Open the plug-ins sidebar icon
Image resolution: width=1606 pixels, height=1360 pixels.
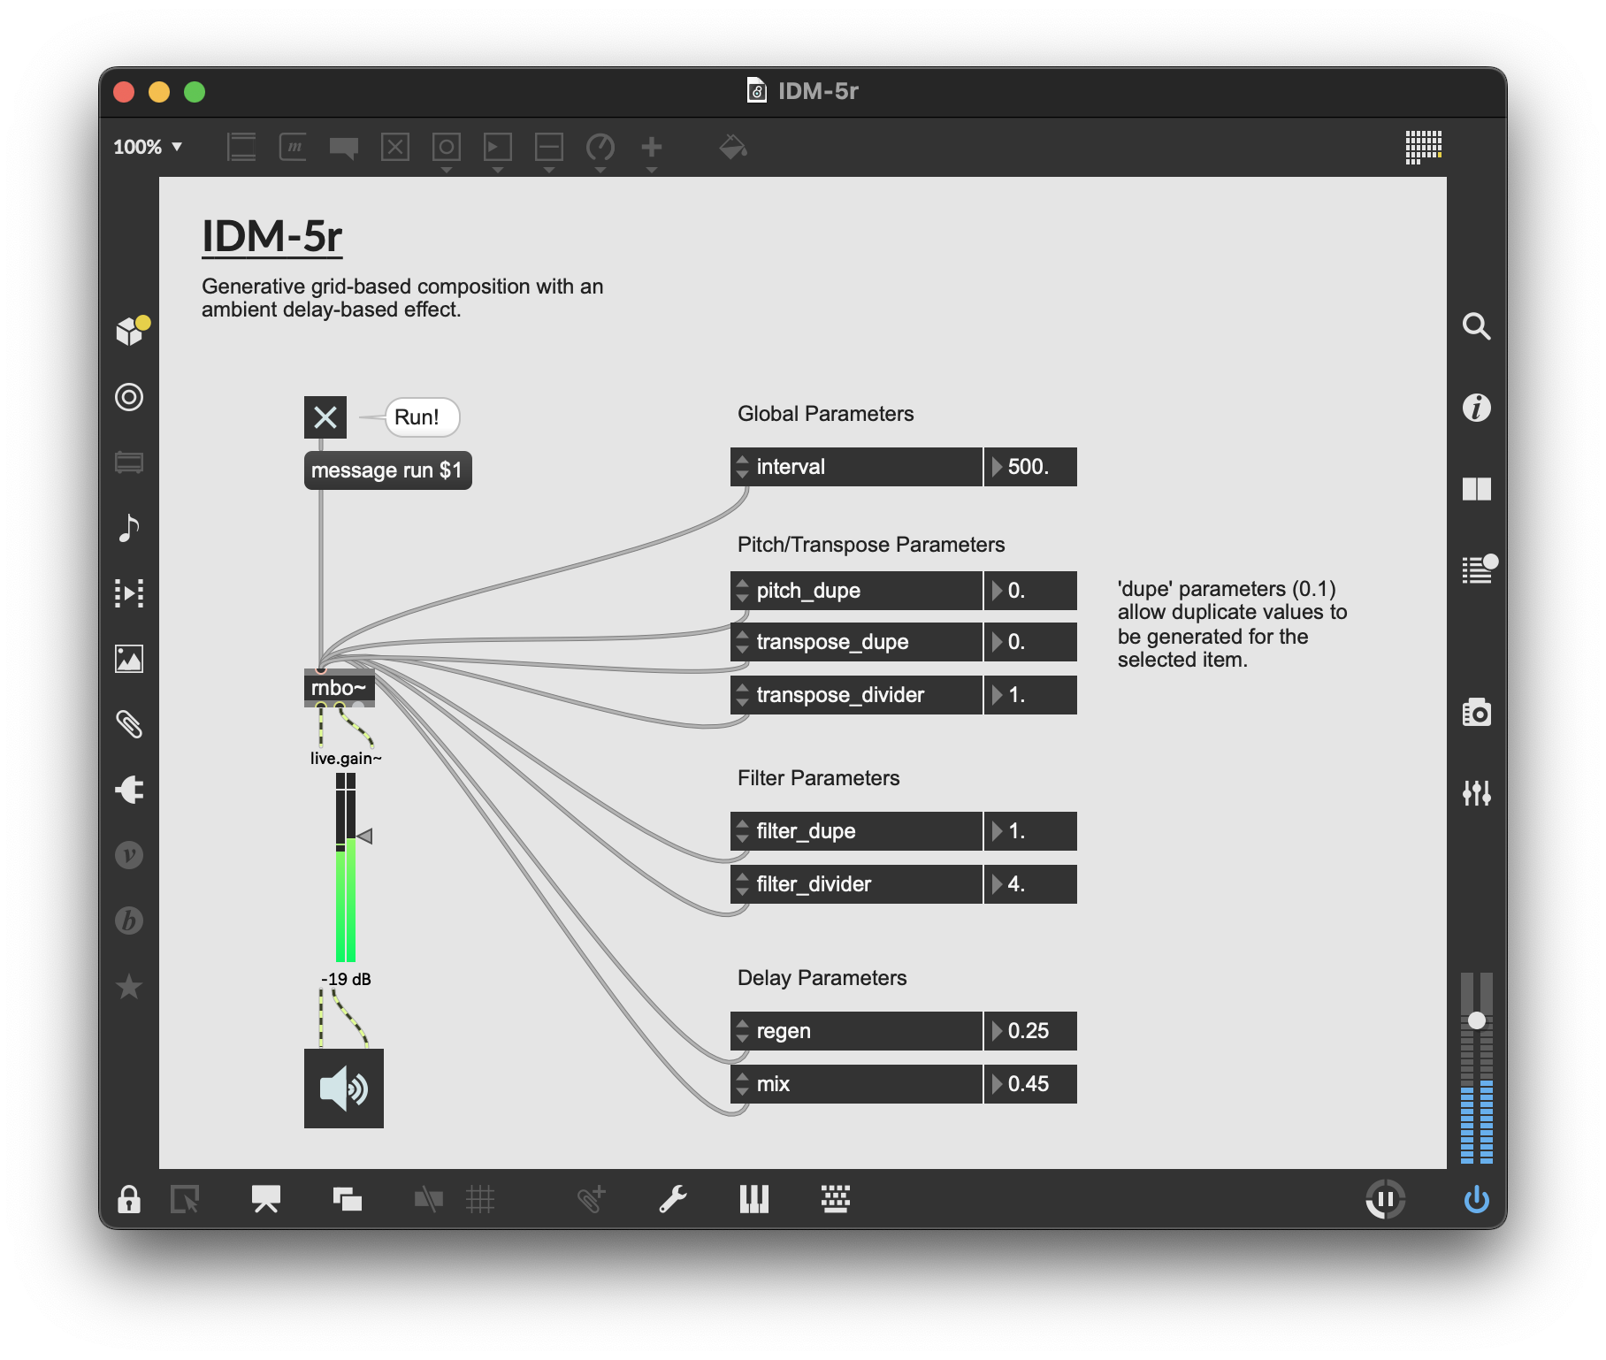129,790
